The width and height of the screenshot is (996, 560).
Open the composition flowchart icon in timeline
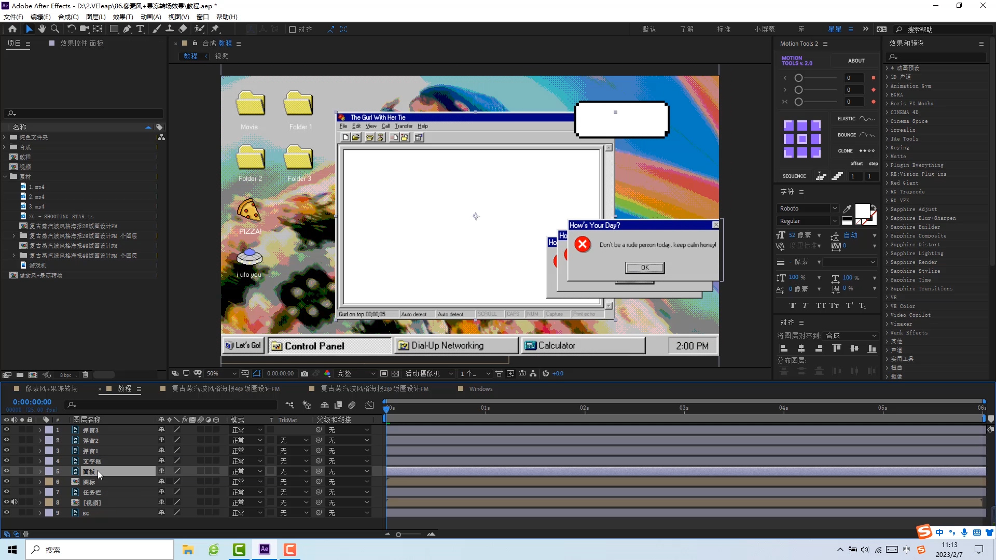[289, 405]
